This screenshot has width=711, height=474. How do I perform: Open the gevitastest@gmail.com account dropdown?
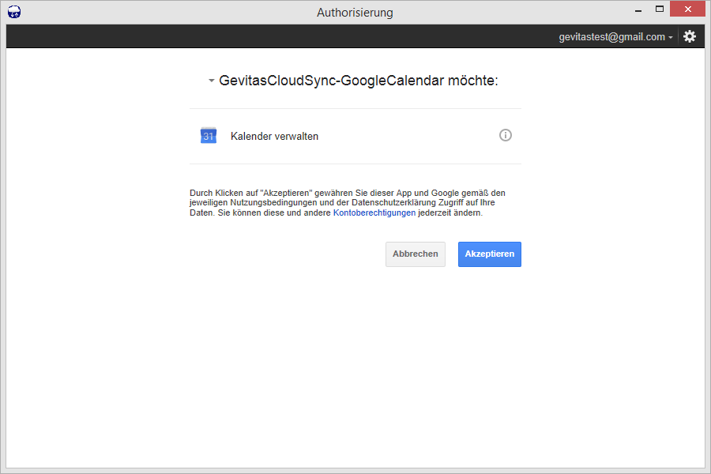(x=615, y=37)
